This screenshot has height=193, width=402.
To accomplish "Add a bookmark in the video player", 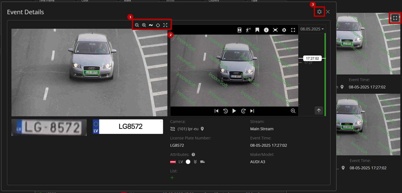I will point(257,30).
